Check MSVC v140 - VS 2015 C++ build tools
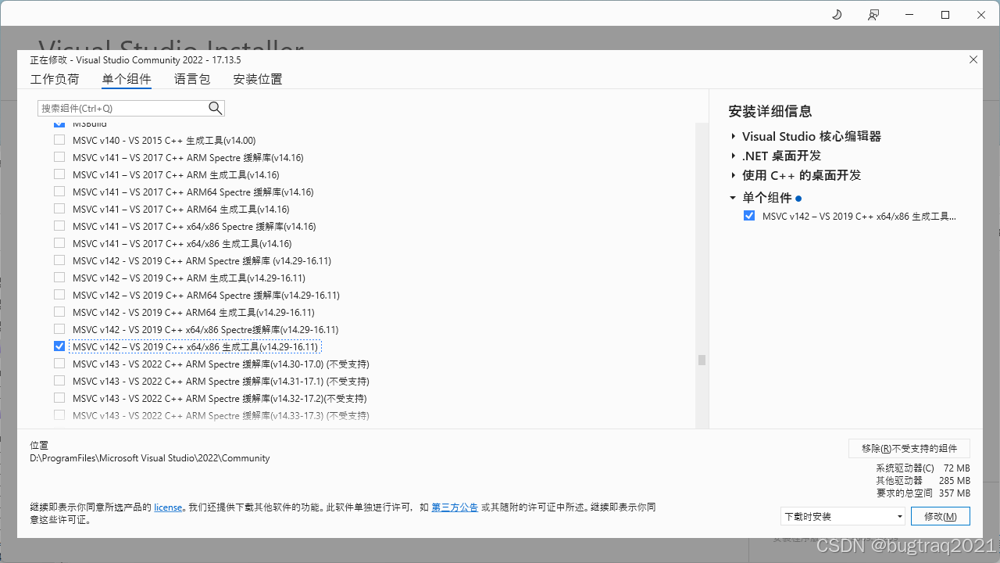1000x563 pixels. point(59,141)
